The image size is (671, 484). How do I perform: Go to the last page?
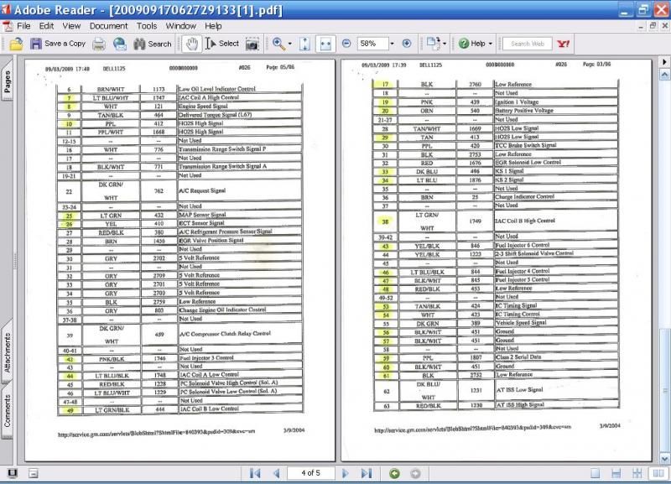pyautogui.click(x=366, y=474)
